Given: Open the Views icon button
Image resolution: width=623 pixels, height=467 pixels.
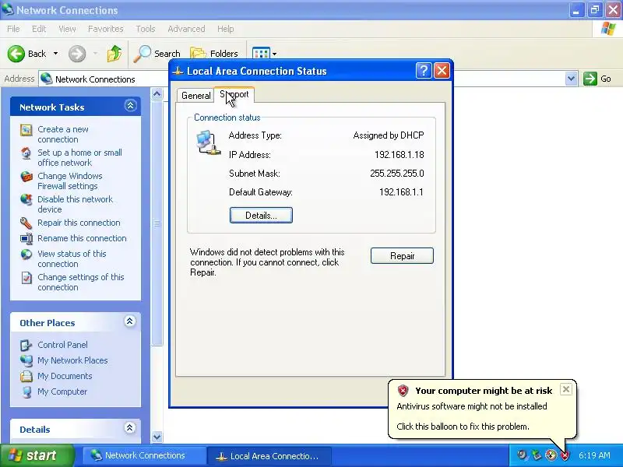Looking at the screenshot, I should click(261, 54).
